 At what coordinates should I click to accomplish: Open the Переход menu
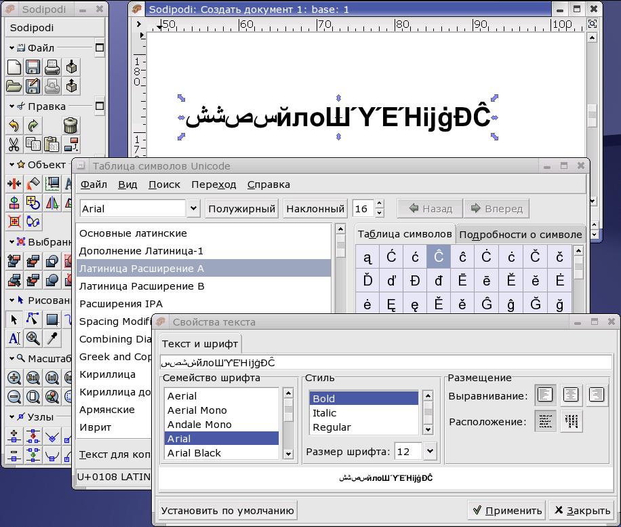click(x=214, y=184)
